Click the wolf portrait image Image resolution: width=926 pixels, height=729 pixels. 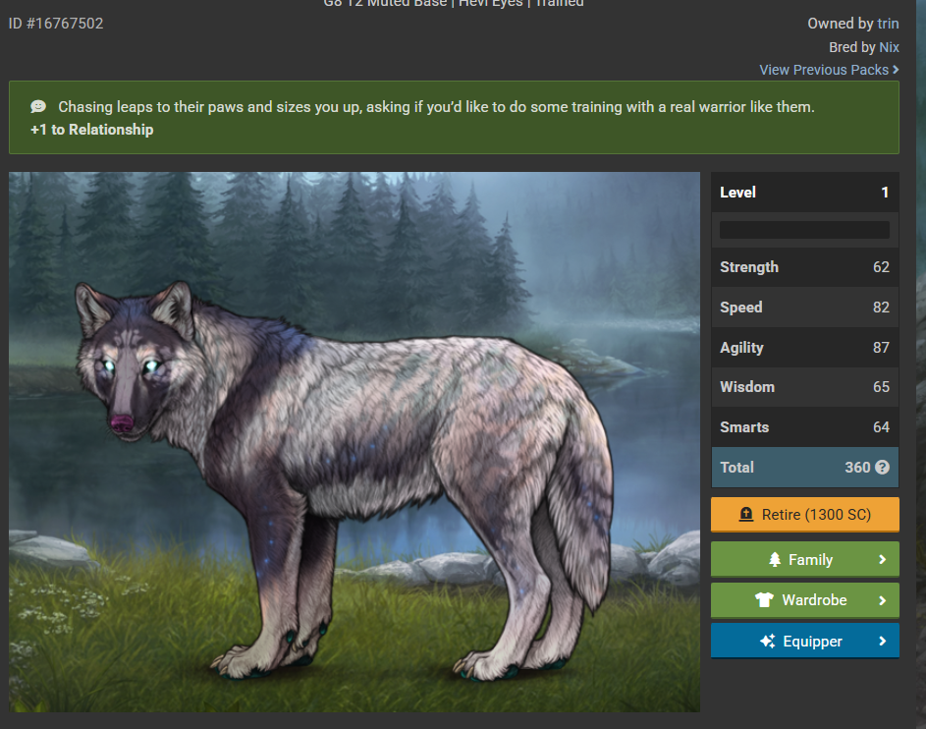coord(354,442)
